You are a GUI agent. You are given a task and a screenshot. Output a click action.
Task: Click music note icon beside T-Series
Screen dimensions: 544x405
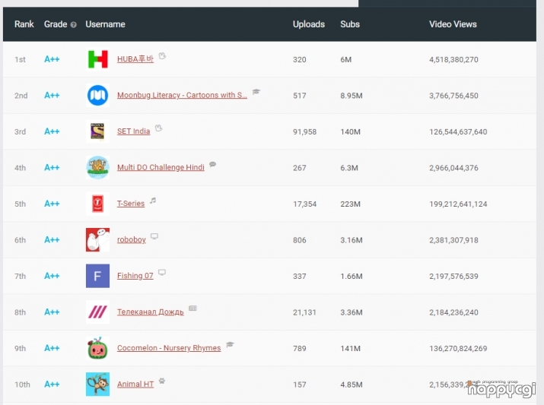(x=153, y=201)
